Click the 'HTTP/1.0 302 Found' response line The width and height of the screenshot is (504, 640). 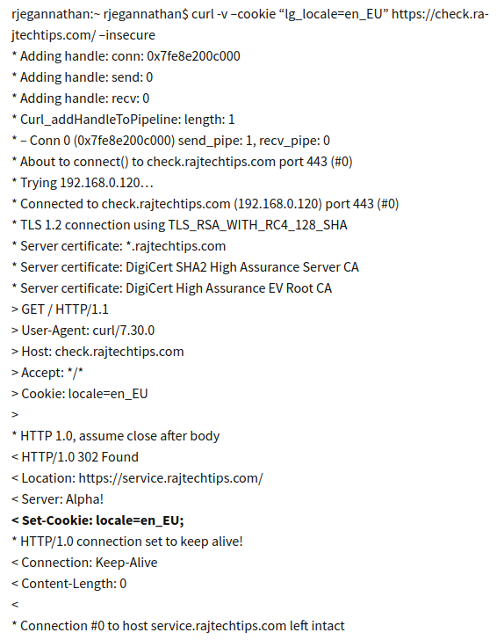coord(75,457)
